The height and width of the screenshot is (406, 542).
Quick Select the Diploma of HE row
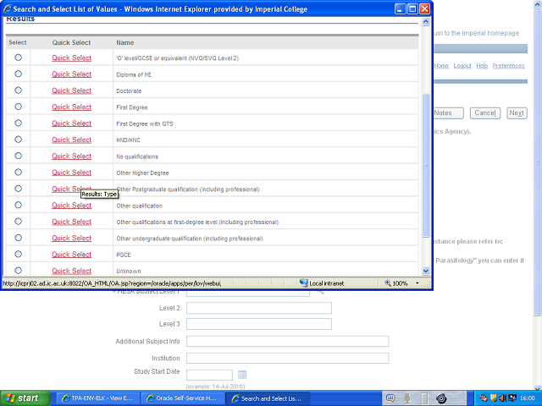[71, 74]
